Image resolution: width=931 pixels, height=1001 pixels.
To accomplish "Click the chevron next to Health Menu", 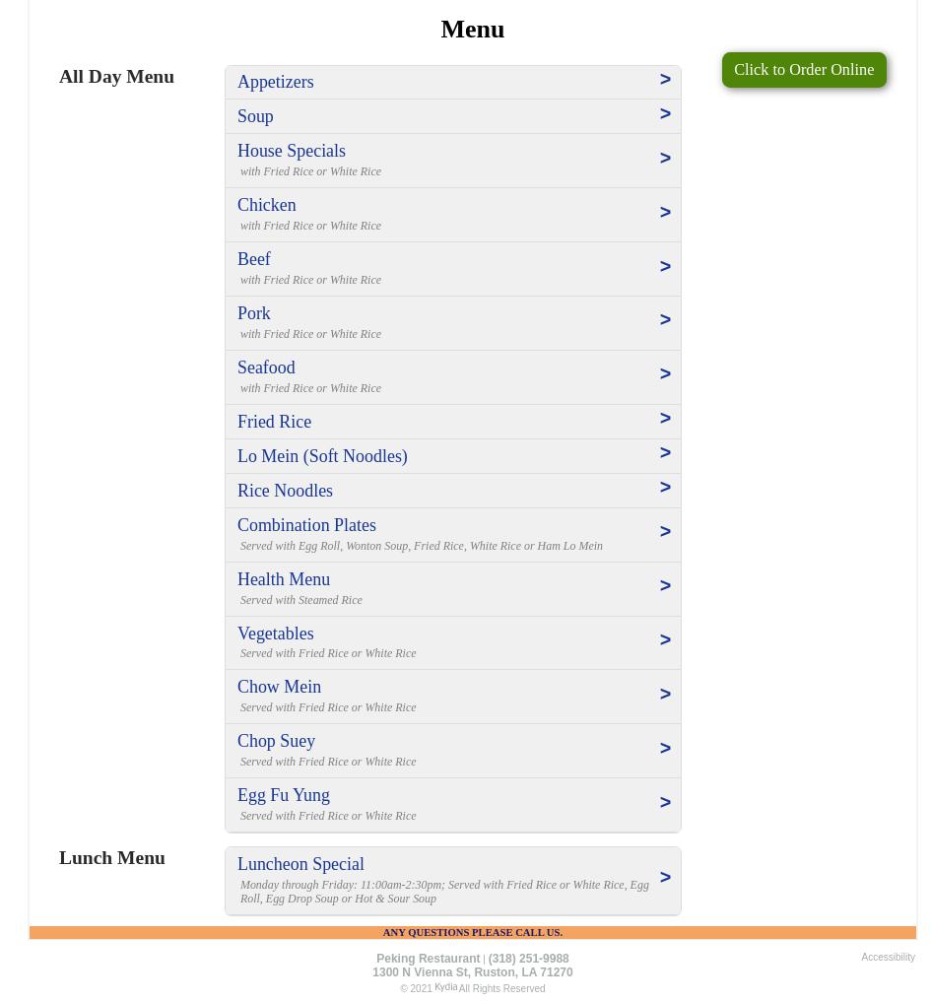I will pos(665,586).
